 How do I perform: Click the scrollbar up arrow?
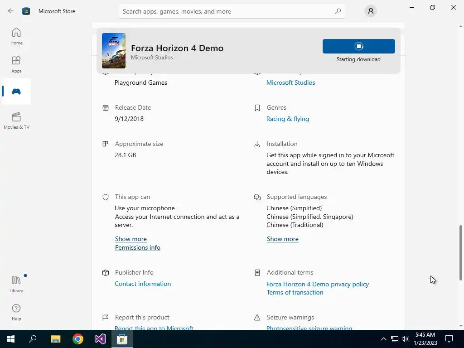click(460, 26)
